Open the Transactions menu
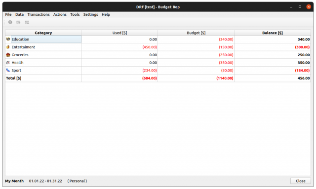 pos(39,14)
